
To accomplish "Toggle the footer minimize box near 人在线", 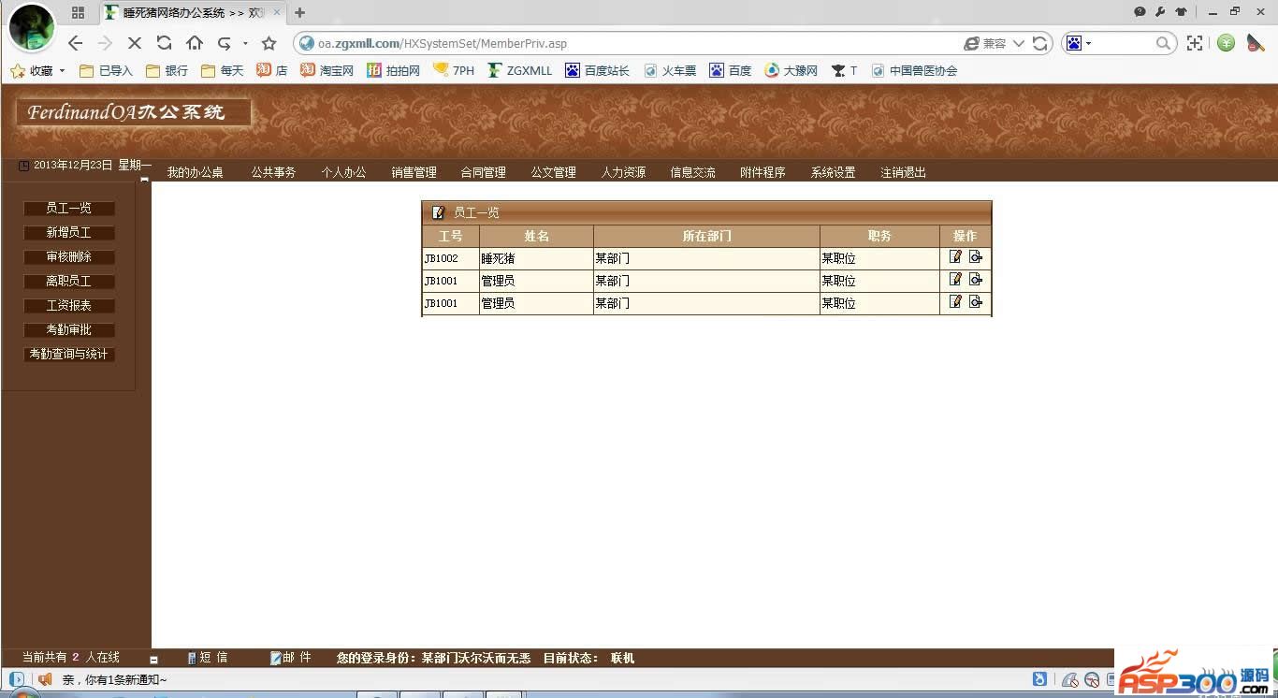I will (154, 660).
